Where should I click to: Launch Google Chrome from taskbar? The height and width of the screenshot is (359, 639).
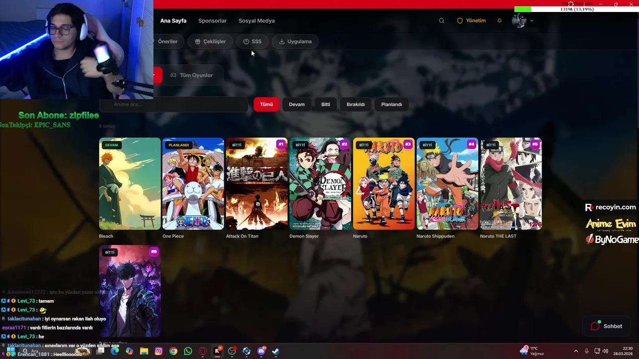(x=173, y=351)
